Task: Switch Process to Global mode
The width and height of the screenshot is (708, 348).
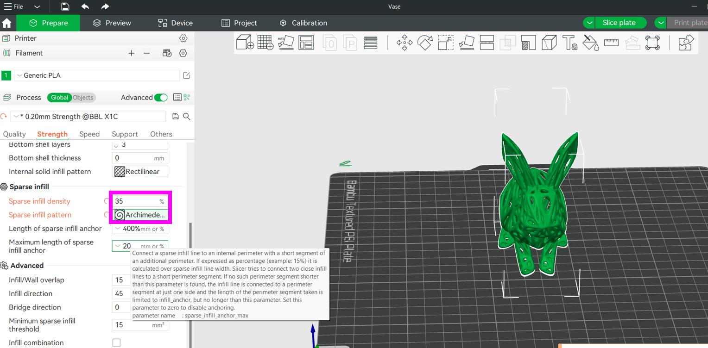Action: 59,97
